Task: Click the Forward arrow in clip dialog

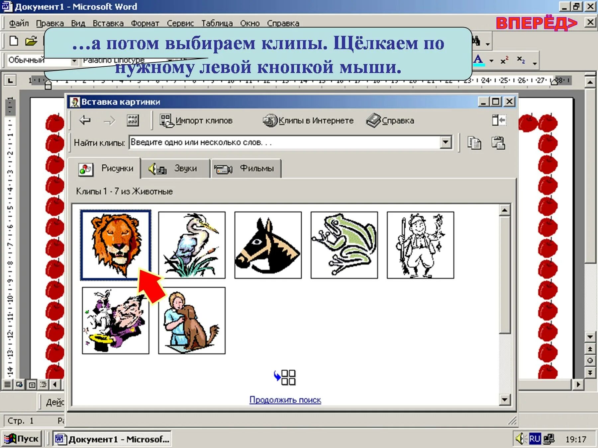Action: tap(109, 121)
